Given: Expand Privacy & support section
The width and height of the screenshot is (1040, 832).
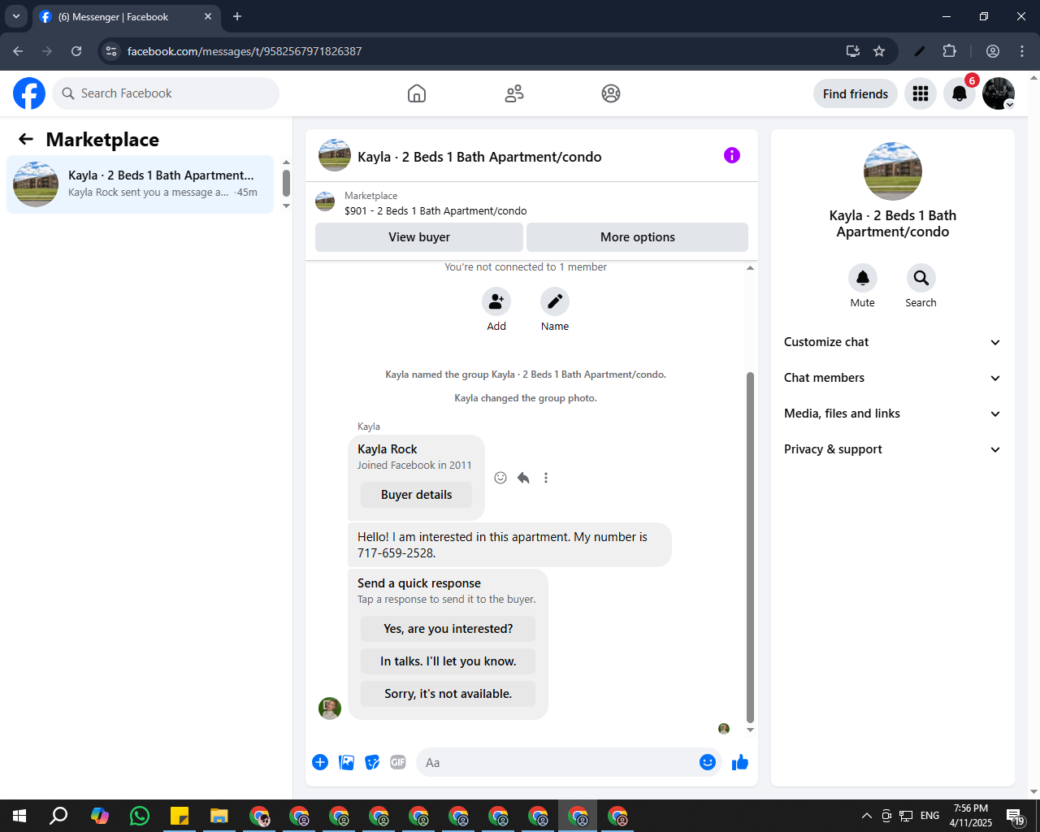Looking at the screenshot, I should click(893, 449).
